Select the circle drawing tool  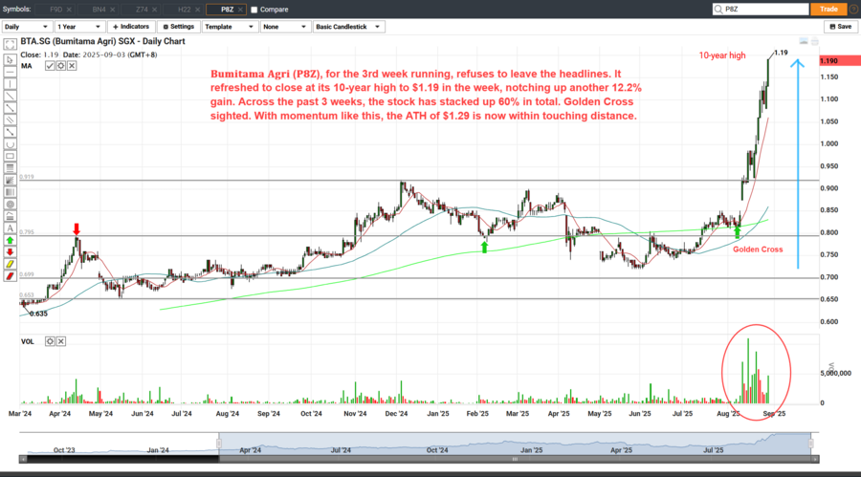point(10,205)
